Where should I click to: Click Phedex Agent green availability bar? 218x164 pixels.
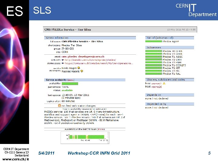pyautogui.click(x=154, y=41)
